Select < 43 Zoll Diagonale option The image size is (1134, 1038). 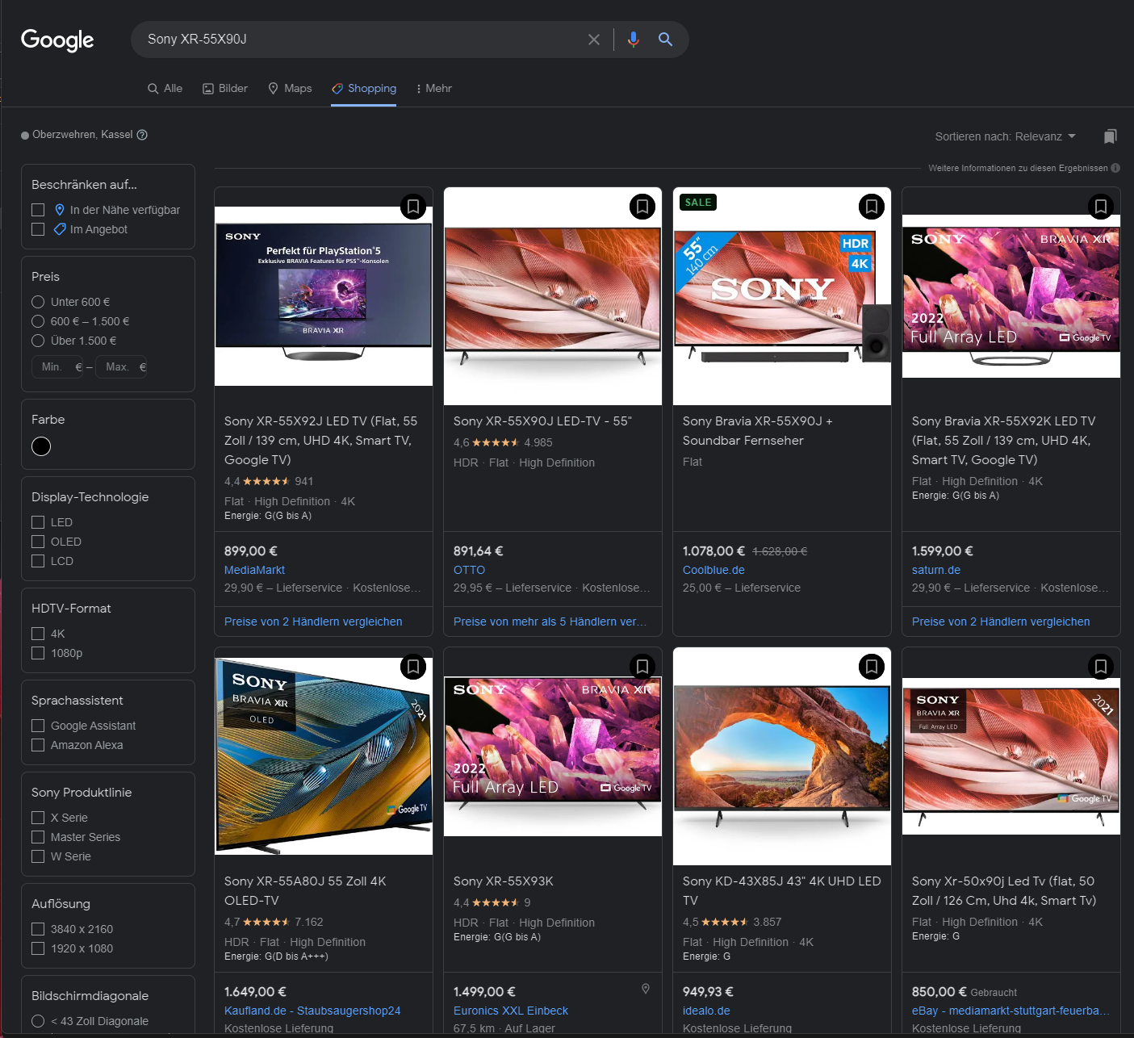click(38, 1021)
